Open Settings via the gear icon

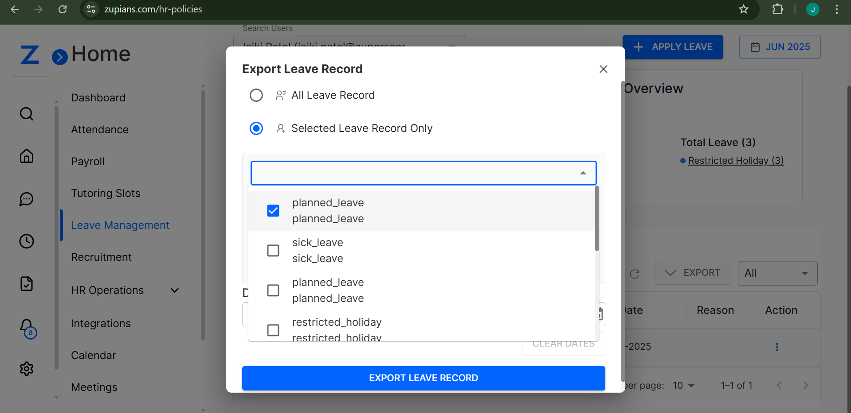point(26,368)
